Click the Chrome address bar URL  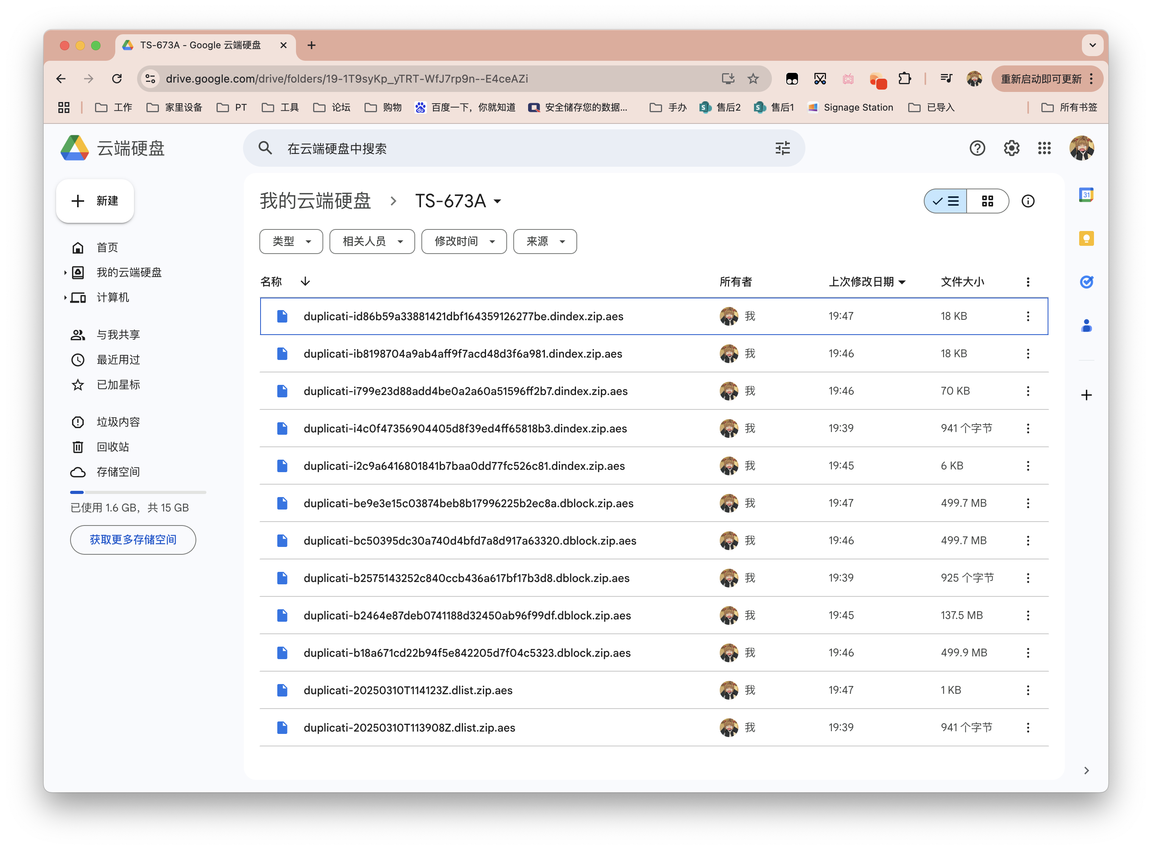[x=347, y=78]
